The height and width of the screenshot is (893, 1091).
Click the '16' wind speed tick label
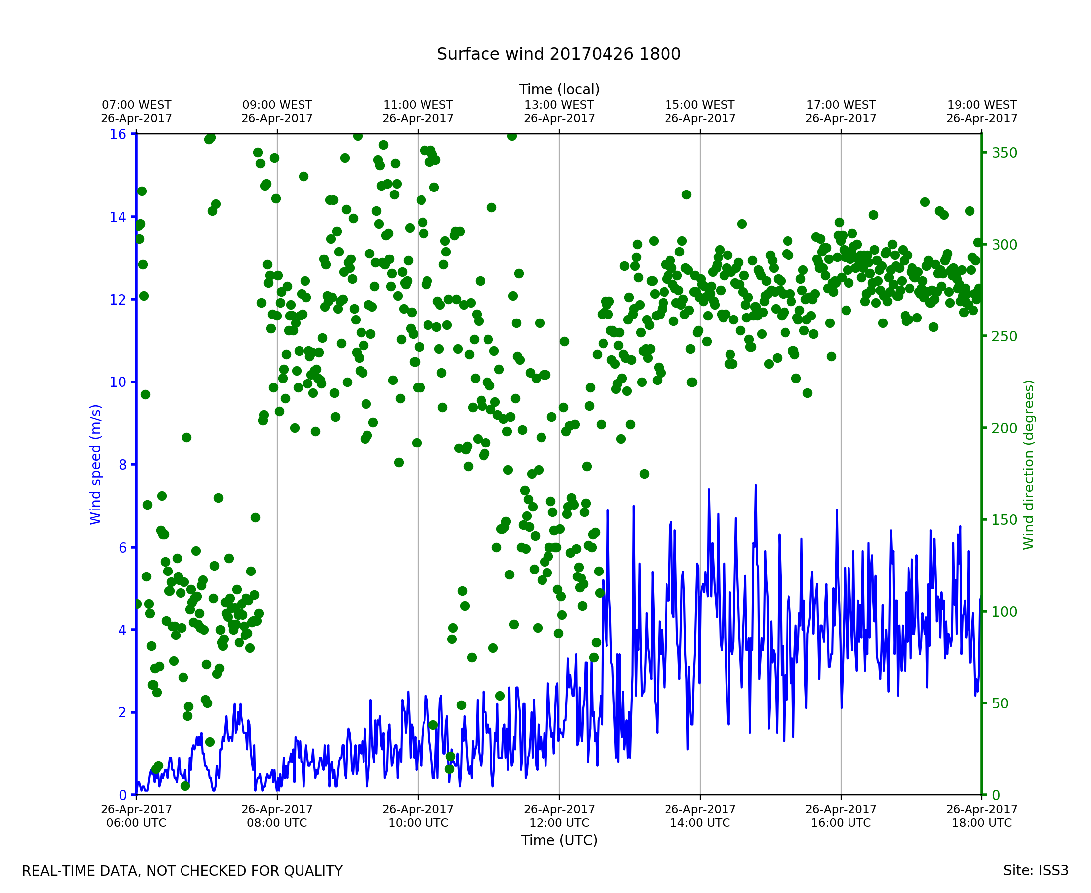pyautogui.click(x=118, y=135)
